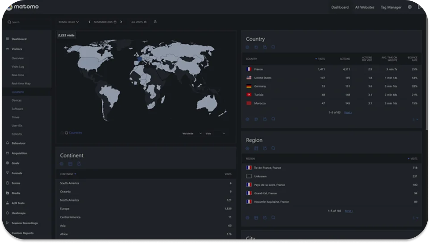Viewport: 430px width, 243px height.
Task: Open the ALL VISITS segment selector
Action: click(139, 22)
